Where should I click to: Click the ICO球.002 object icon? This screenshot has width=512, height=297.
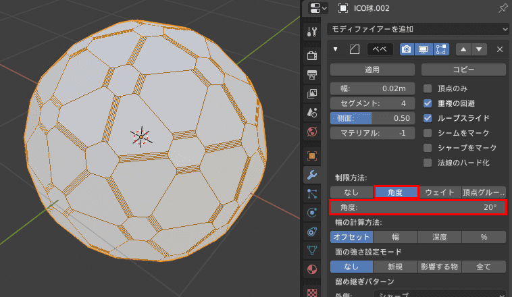343,8
